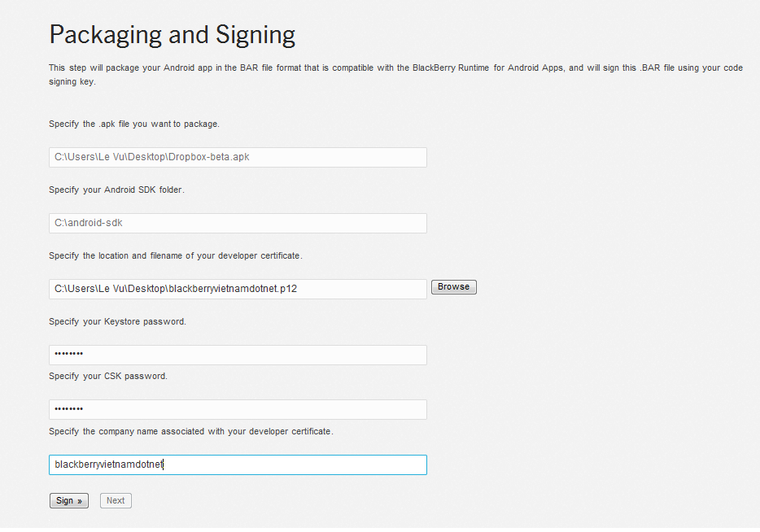760x532 pixels.
Task: Focus the .apk file path field
Action: tap(238, 158)
